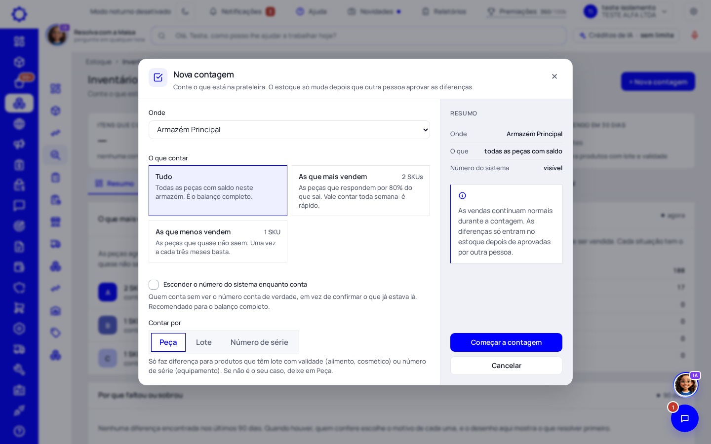The image size is (711, 444).
Task: Open truck icon in blue sidebar
Action: (19, 349)
